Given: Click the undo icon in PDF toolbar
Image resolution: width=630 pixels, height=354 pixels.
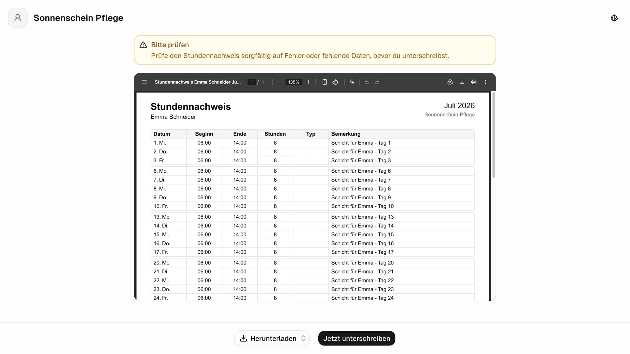Looking at the screenshot, I should [367, 82].
